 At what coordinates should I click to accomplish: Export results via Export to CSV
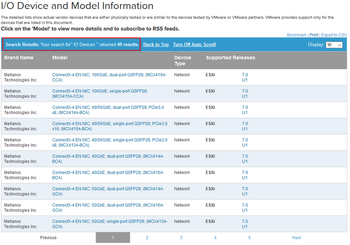[334, 35]
